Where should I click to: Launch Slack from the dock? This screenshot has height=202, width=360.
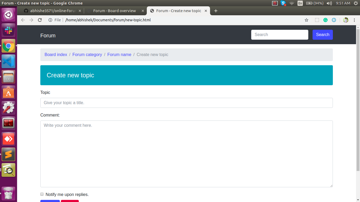point(8,30)
